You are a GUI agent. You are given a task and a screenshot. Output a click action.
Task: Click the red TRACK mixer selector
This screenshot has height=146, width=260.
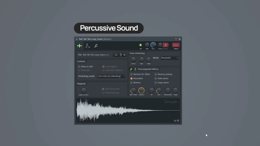[x=176, y=45]
